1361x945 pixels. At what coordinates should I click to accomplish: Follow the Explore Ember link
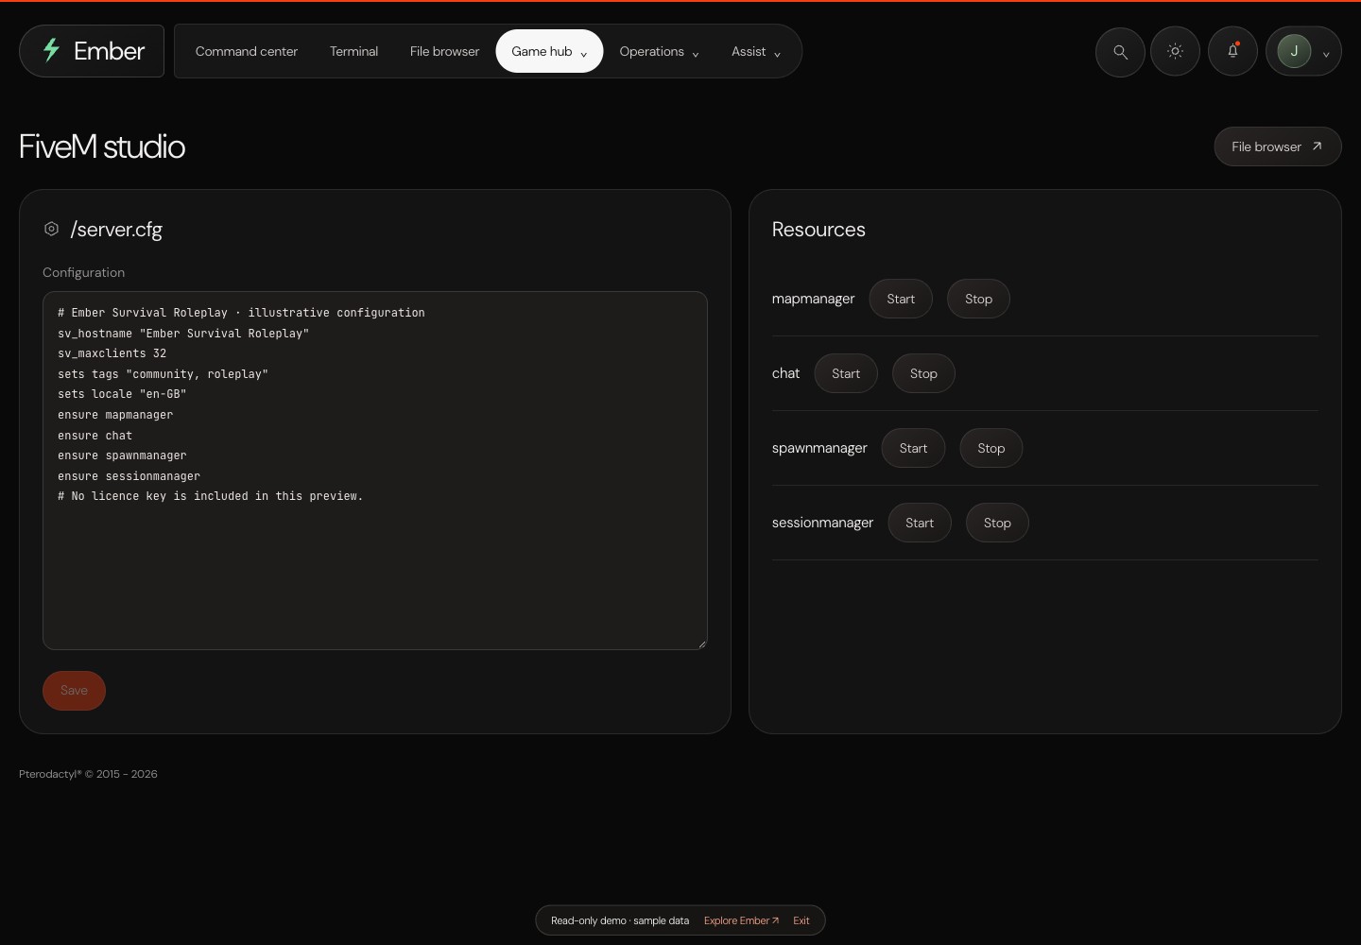tap(741, 920)
